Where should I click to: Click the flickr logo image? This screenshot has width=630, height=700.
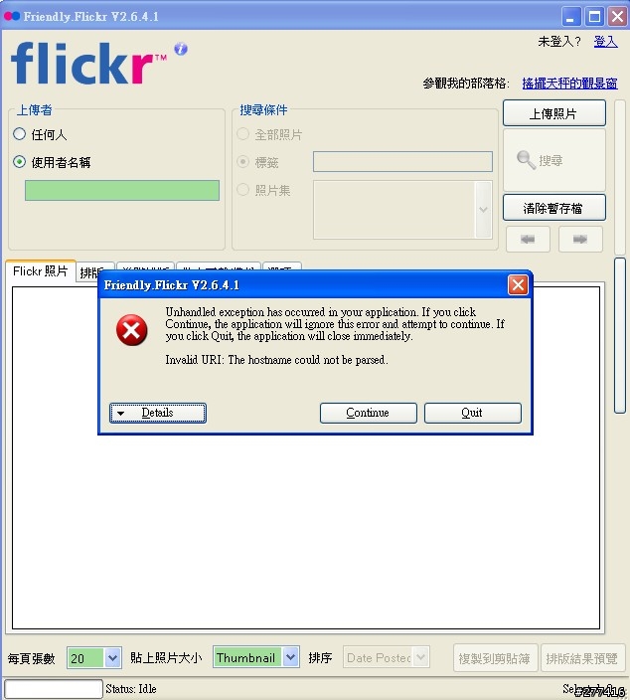coord(88,64)
